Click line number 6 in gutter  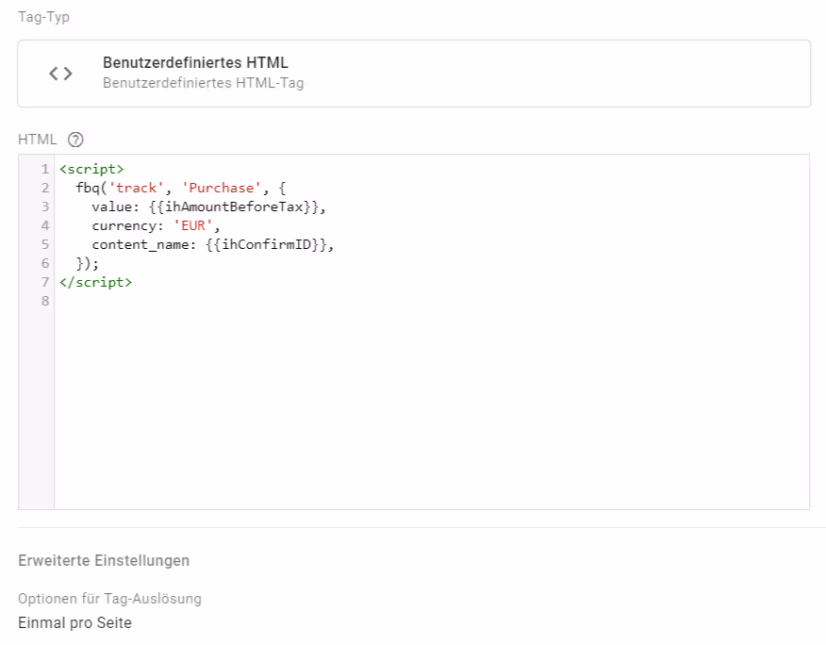point(45,263)
